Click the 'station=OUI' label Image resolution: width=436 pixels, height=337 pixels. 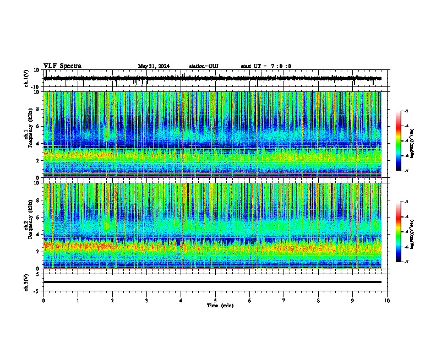tap(204, 66)
